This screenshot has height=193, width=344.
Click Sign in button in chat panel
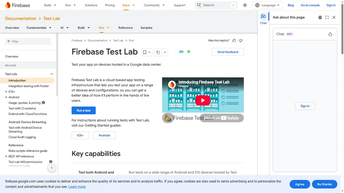(305, 106)
